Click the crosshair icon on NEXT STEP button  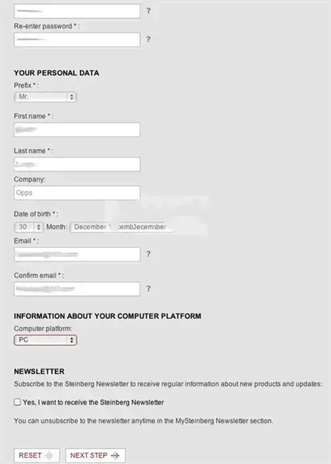(115, 455)
